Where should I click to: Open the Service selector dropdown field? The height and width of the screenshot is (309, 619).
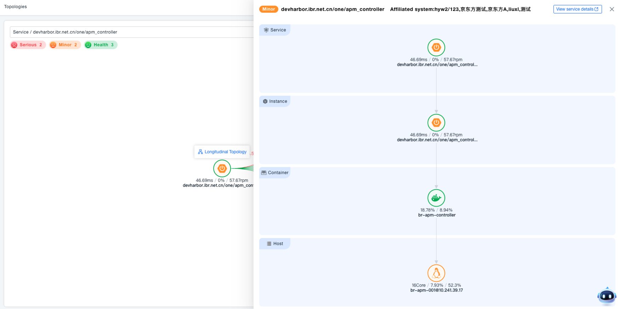(x=131, y=32)
